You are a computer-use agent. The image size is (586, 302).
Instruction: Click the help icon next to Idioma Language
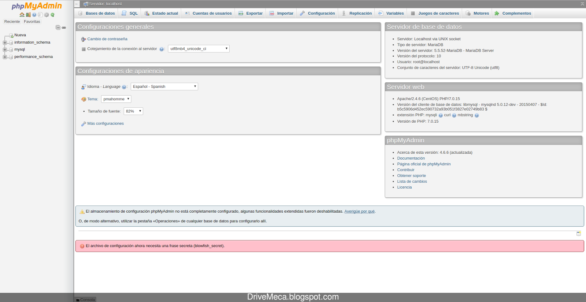click(x=124, y=87)
